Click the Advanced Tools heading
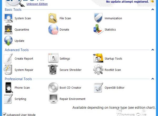158x116 pixels. tap(17, 50)
